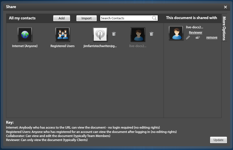The height and width of the screenshot is (150, 233).
Task: Click trash icon beside live-docs2 contact
Action: tap(151, 34)
